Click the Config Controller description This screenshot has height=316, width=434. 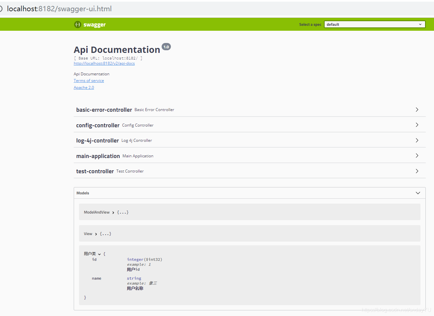coord(138,125)
